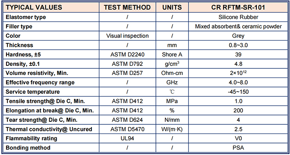
Task: Select the CR RFTM-SR-101 header cell
Action: pos(238,7)
